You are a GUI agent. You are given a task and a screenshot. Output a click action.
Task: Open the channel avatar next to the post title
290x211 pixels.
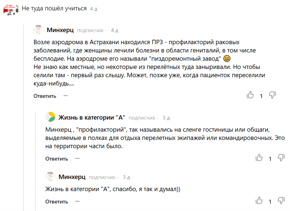point(11,8)
